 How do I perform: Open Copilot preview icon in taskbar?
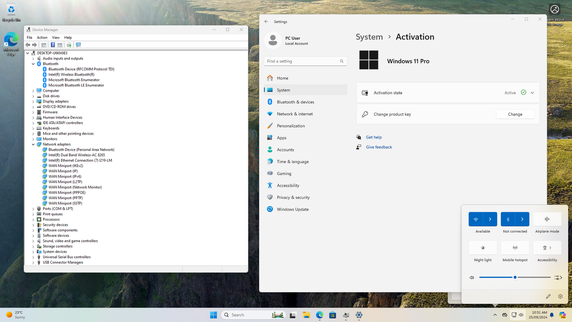click(563, 315)
